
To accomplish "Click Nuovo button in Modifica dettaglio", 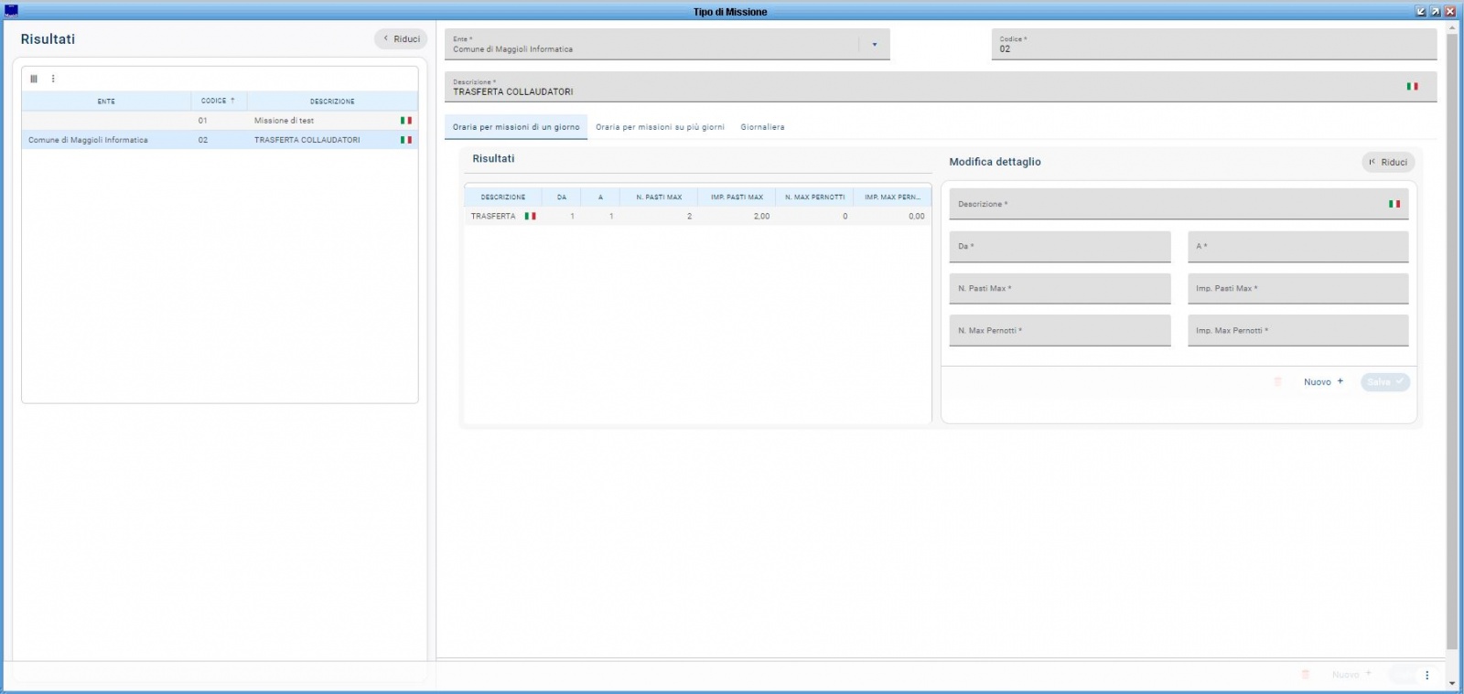I will pyautogui.click(x=1323, y=382).
